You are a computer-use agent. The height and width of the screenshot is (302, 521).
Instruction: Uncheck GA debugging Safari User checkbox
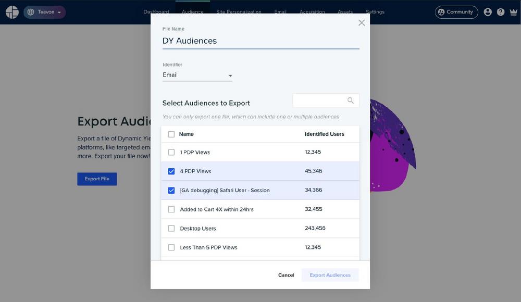click(171, 191)
